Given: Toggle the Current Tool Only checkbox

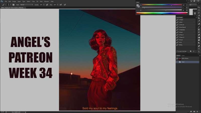Looking at the screenshot, I should [177, 51].
